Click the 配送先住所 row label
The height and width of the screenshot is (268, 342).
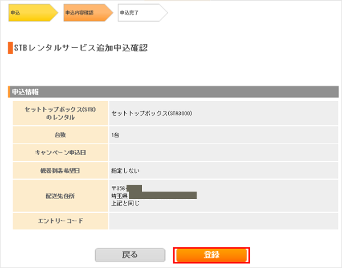point(59,195)
